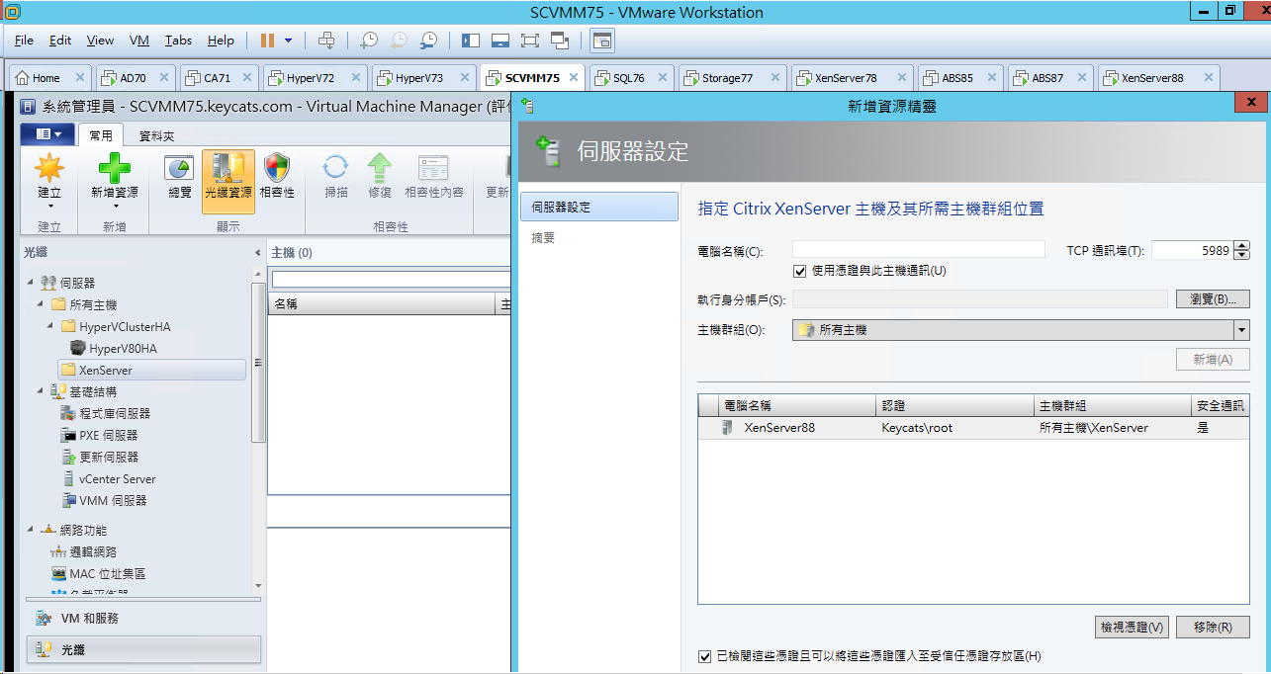Open the File menu
1271x674 pixels.
[24, 41]
